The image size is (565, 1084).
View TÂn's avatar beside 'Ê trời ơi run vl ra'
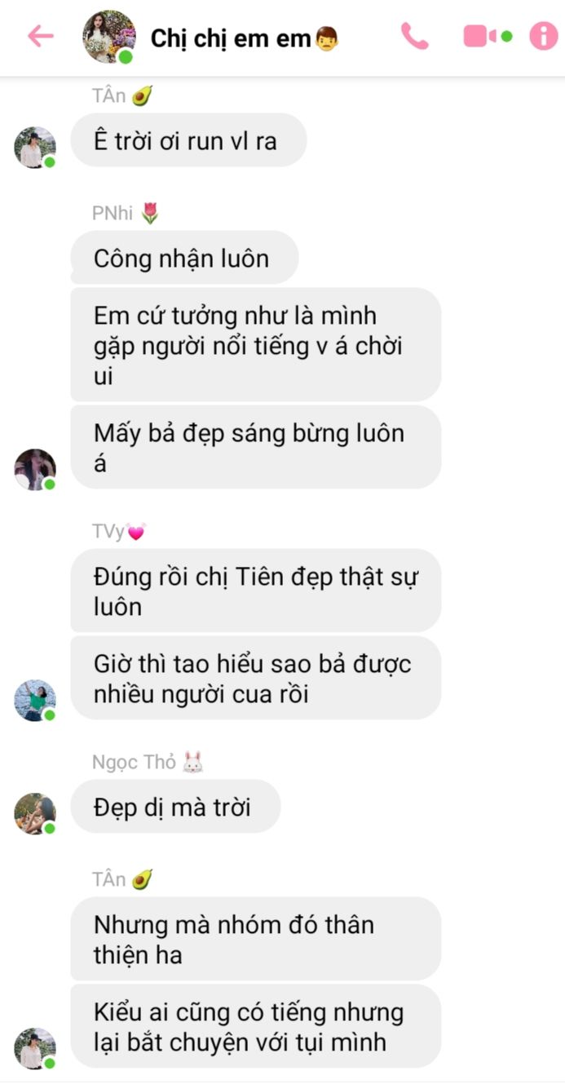pos(34,148)
